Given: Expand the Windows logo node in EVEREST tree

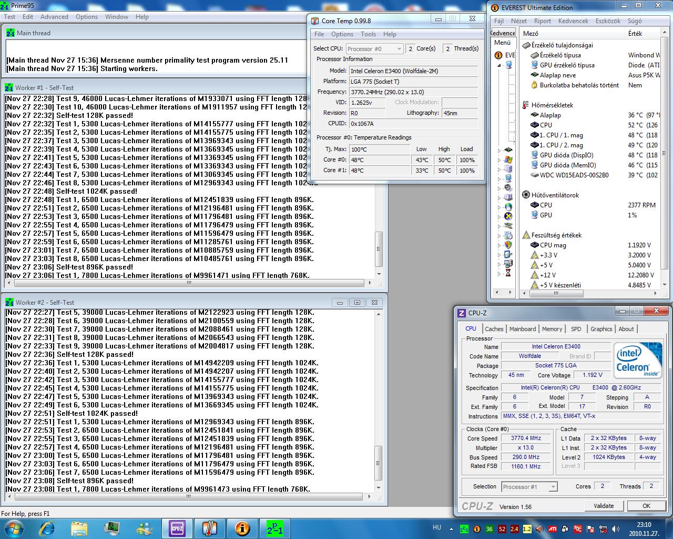Looking at the screenshot, I should [x=499, y=160].
